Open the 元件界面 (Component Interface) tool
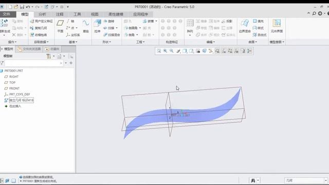This screenshot has width=329, height=185. point(277,26)
